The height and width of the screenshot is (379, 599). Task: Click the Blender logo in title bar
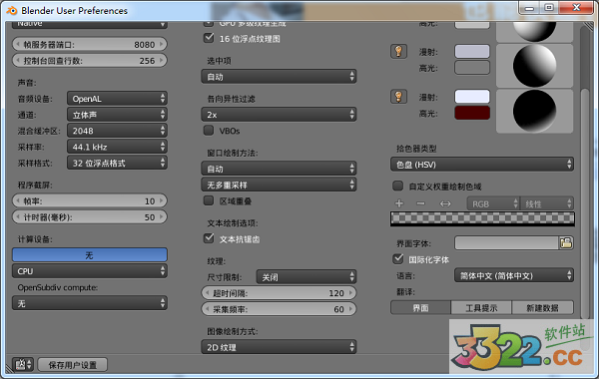pyautogui.click(x=12, y=10)
